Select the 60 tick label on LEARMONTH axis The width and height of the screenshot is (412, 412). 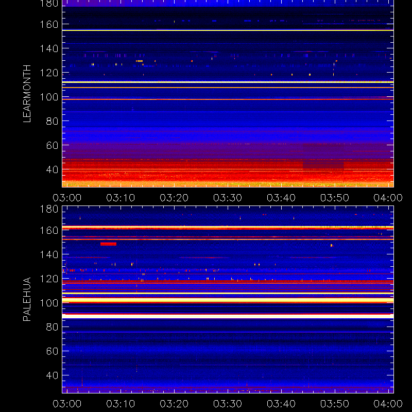tap(52, 145)
